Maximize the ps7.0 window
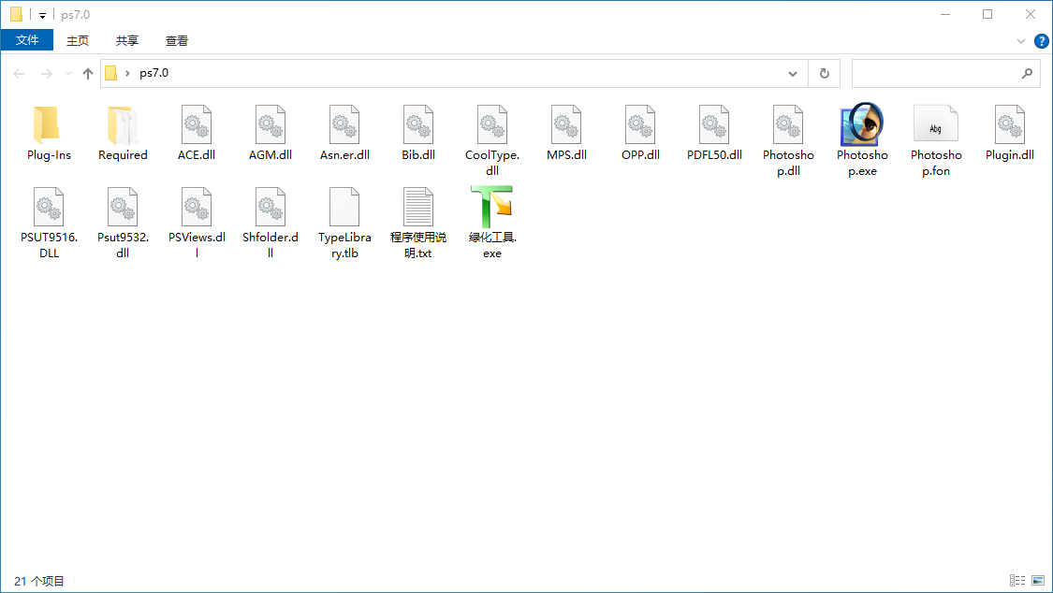The height and width of the screenshot is (593, 1053). 987,14
